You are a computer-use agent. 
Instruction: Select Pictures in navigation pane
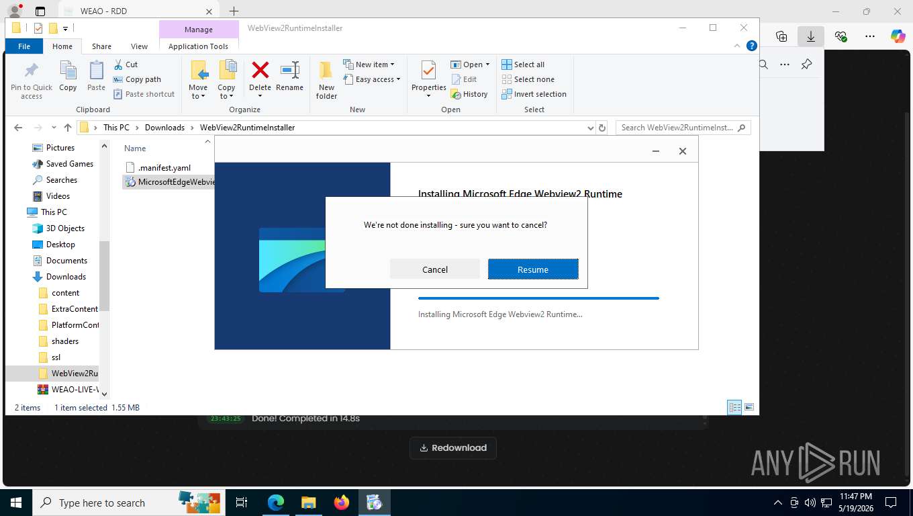tap(60, 148)
